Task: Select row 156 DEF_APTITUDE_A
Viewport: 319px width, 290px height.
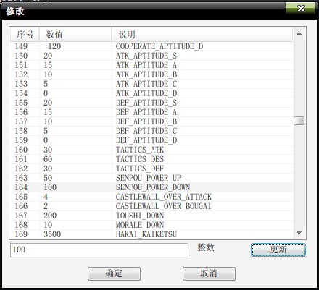Action: tap(152, 112)
